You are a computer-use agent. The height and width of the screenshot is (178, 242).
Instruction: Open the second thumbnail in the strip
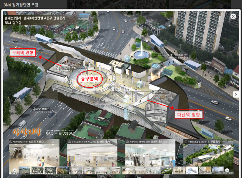pos(37,170)
